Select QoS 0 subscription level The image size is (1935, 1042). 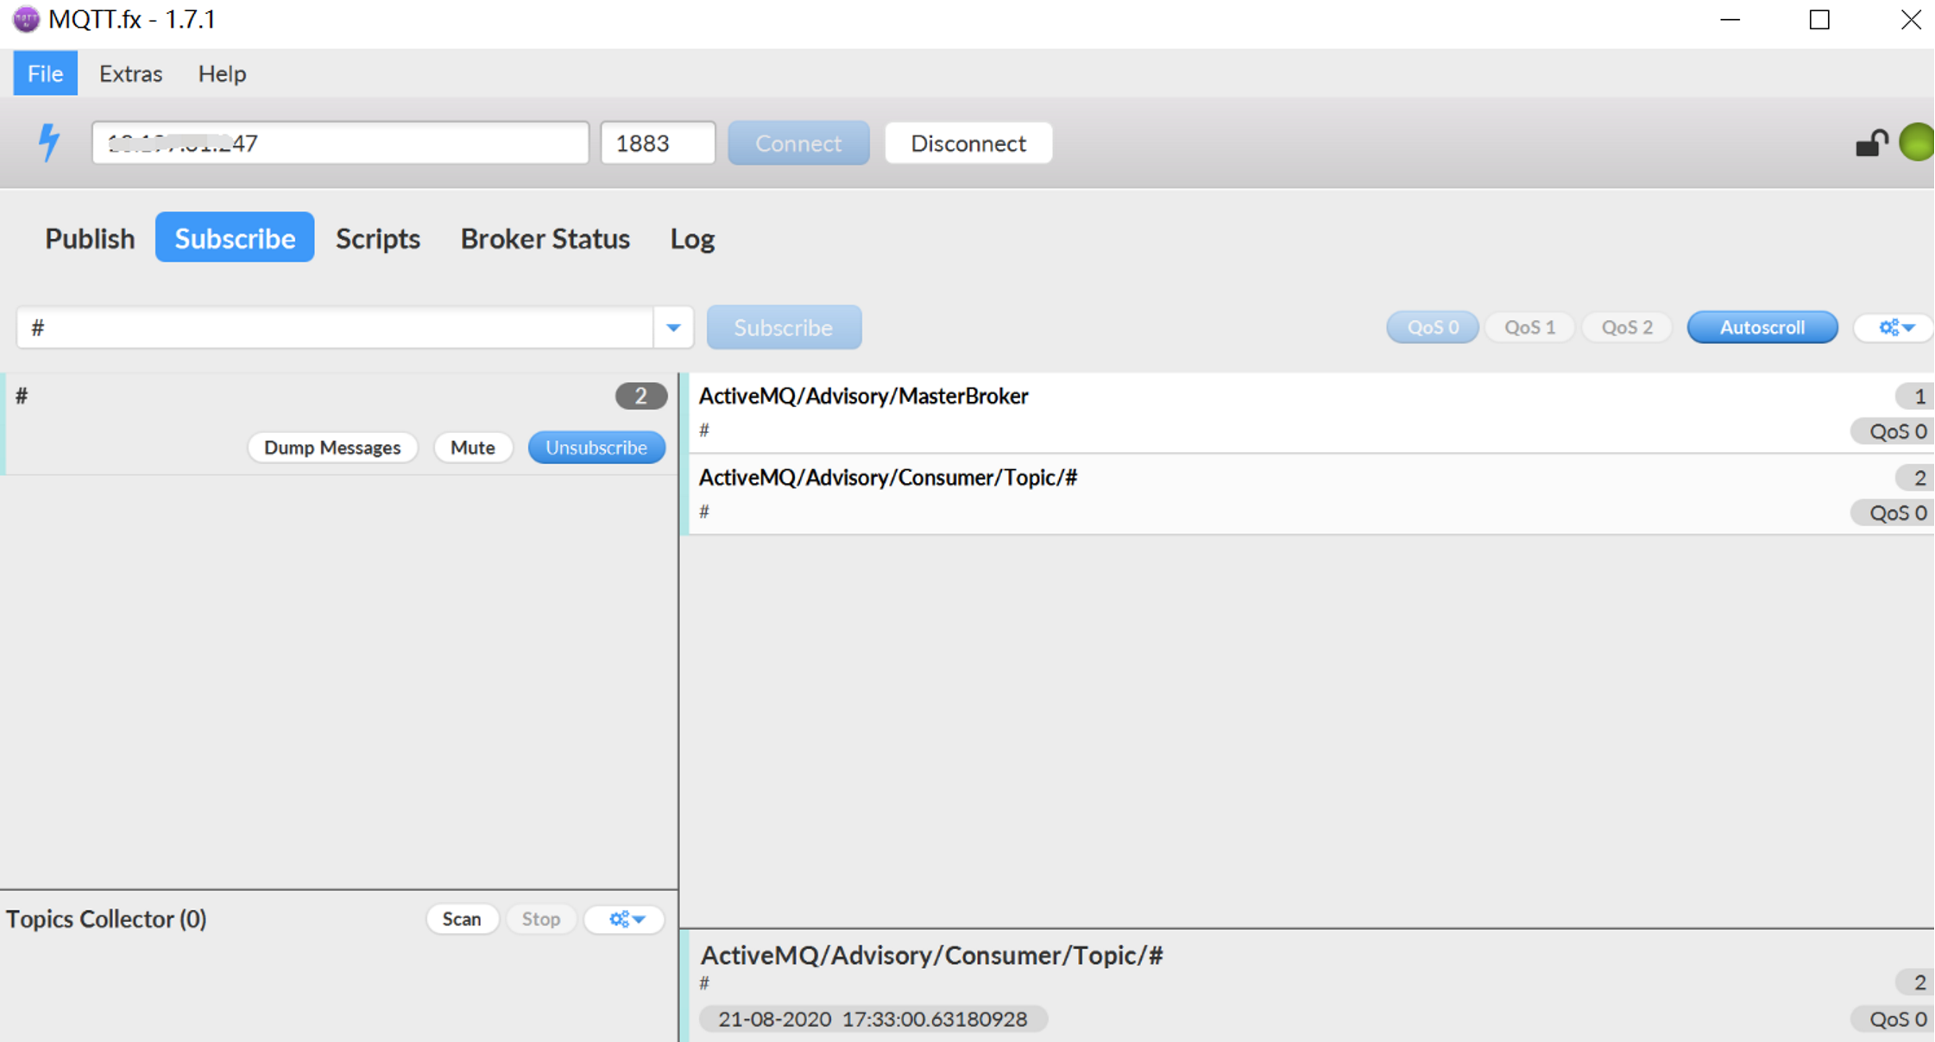point(1433,328)
